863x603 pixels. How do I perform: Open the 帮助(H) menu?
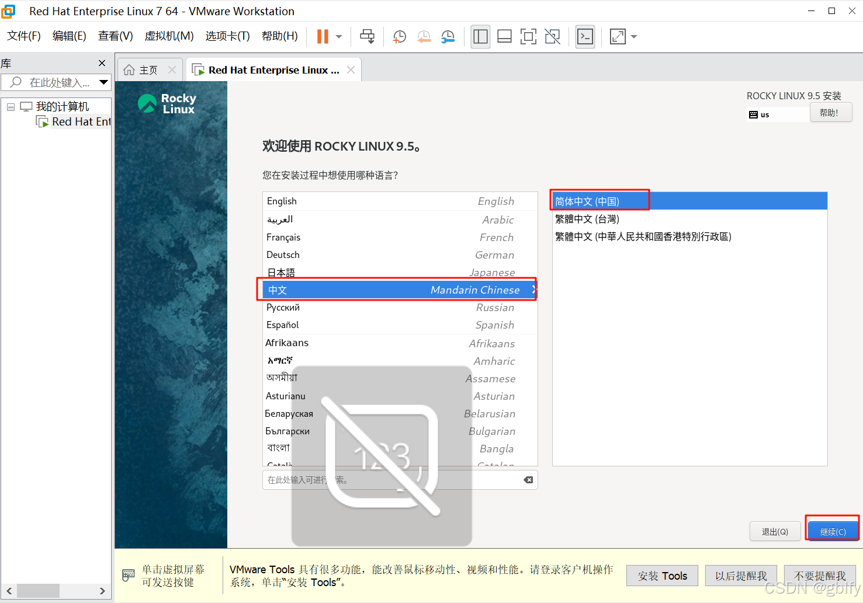[x=280, y=36]
